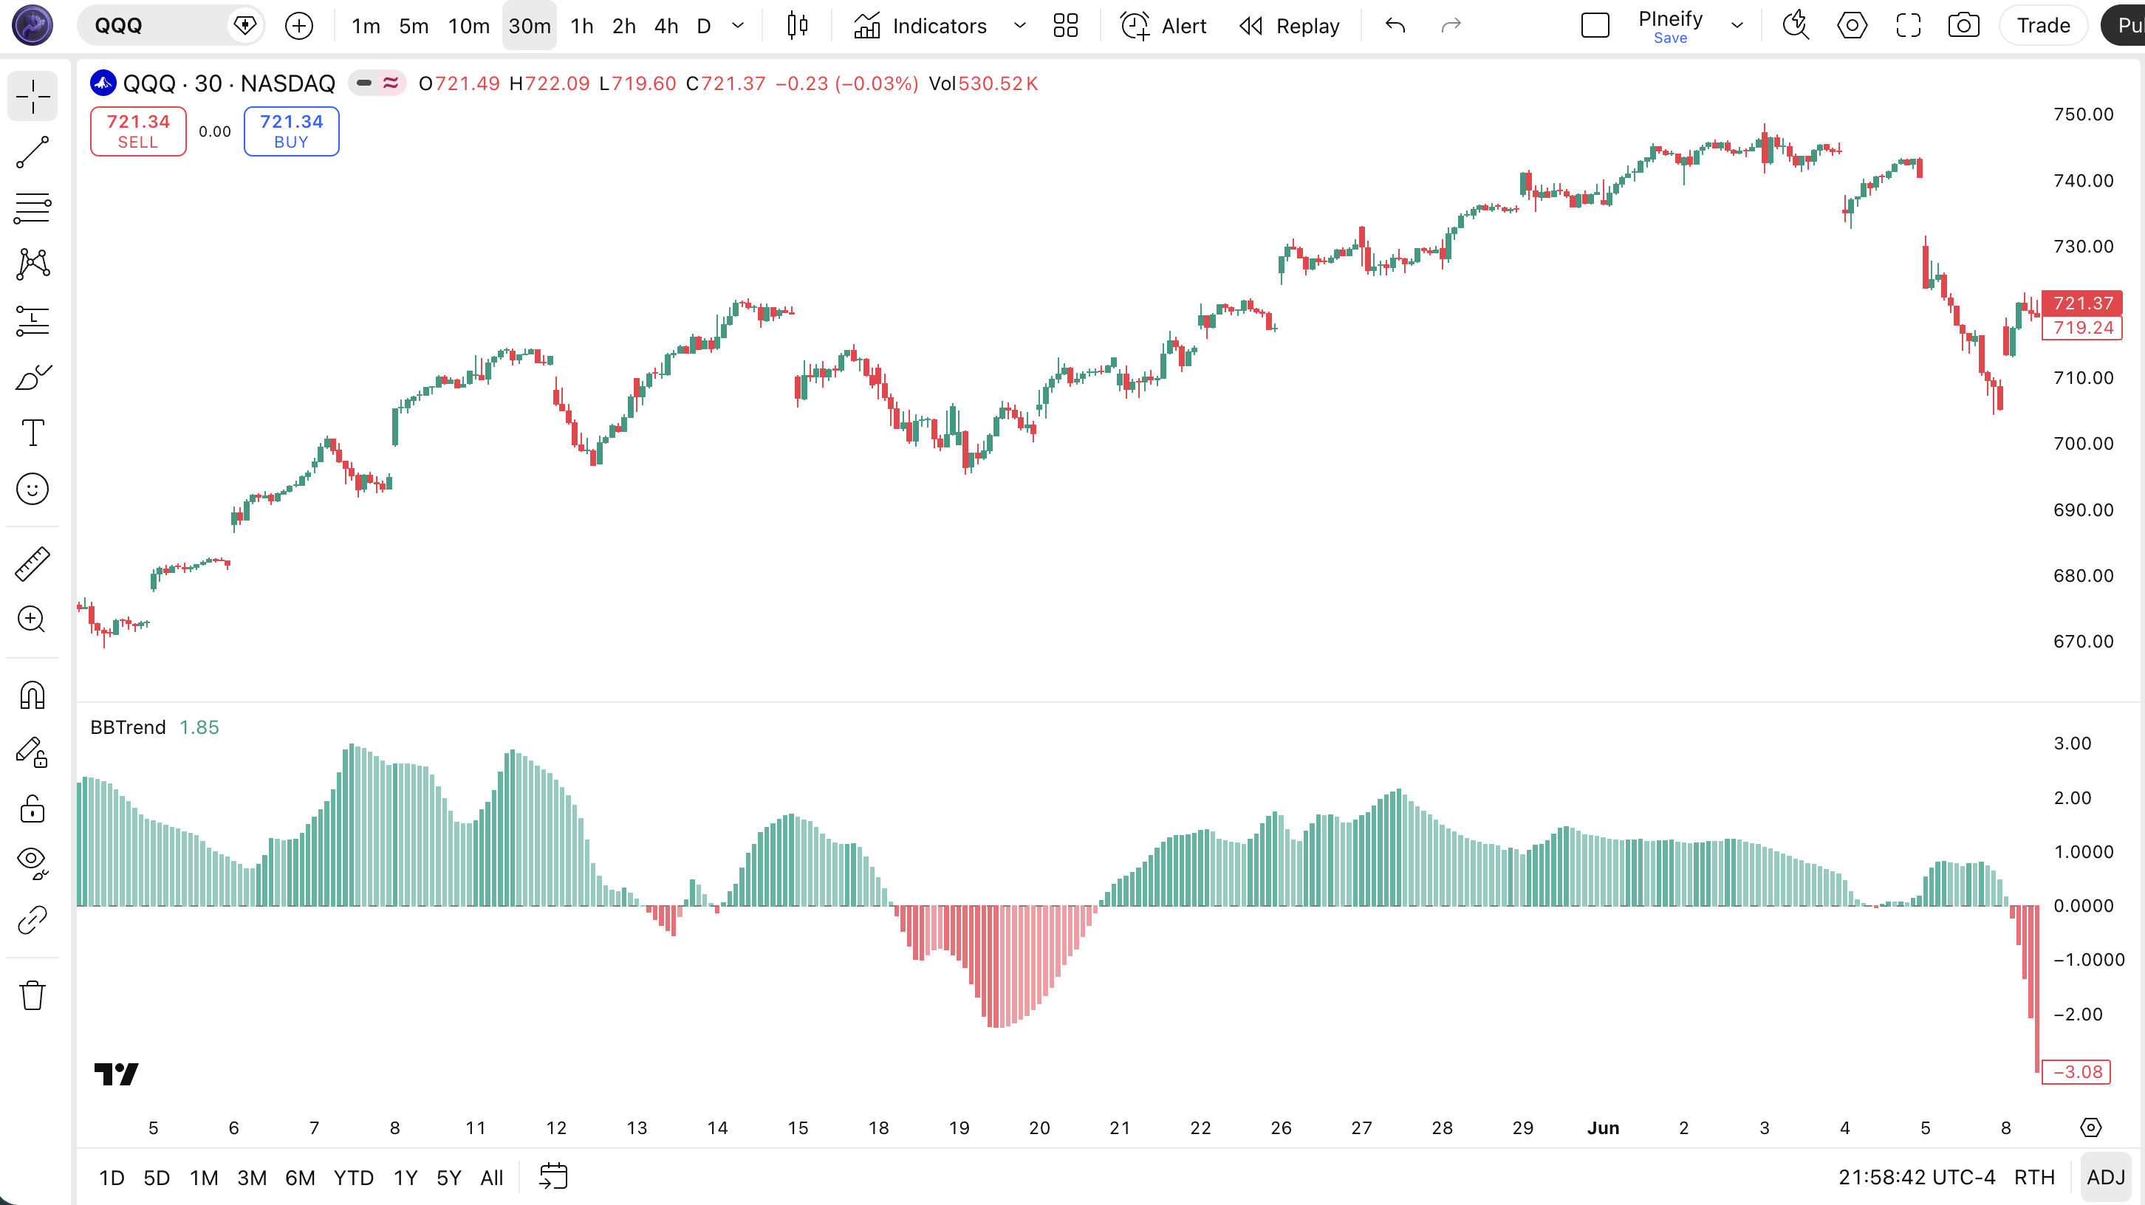The image size is (2145, 1205).
Task: Switch to the 1m interval
Action: 366,26
